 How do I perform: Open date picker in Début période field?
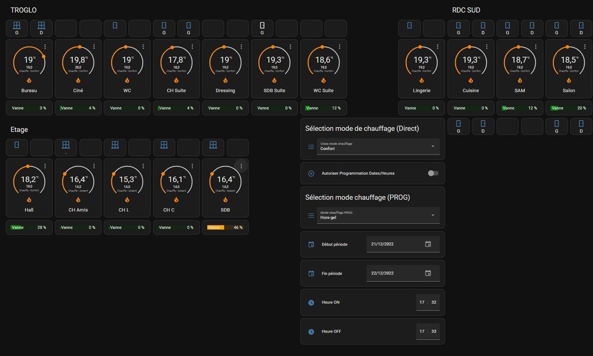pos(428,244)
